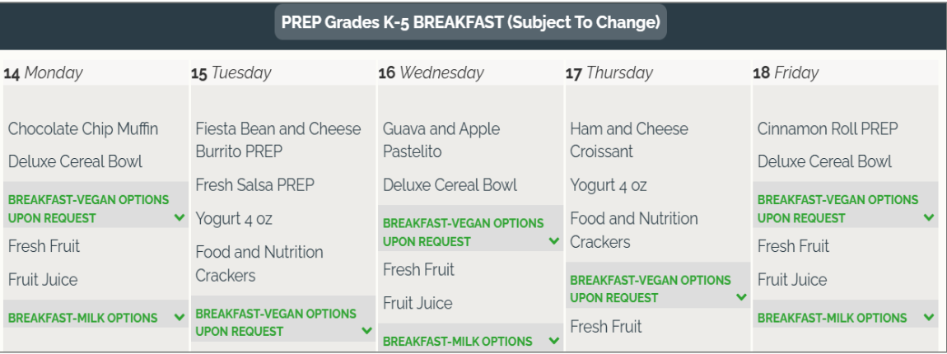Select Chocolate Chip Muffin on Monday

83,128
